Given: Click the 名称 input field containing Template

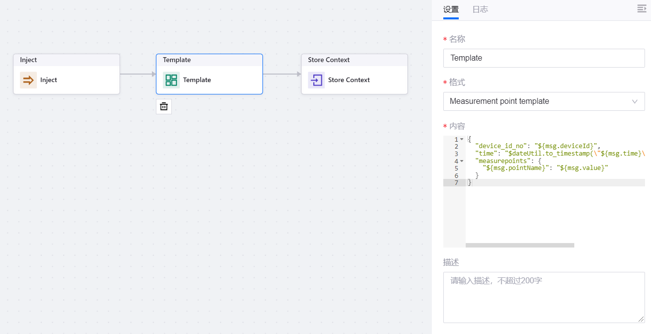Looking at the screenshot, I should click(x=544, y=58).
